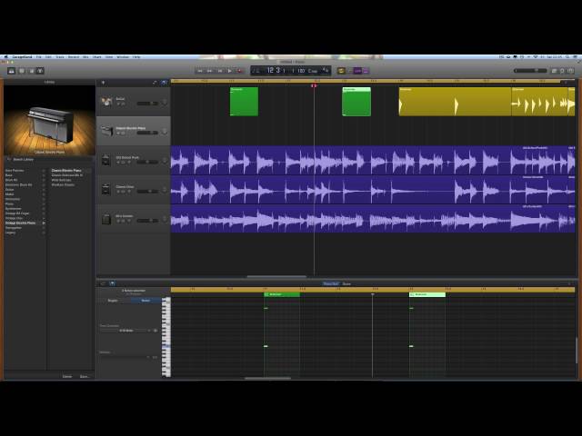Switch to the Piano Roll tab
This screenshot has height=436, width=582.
[x=331, y=284]
